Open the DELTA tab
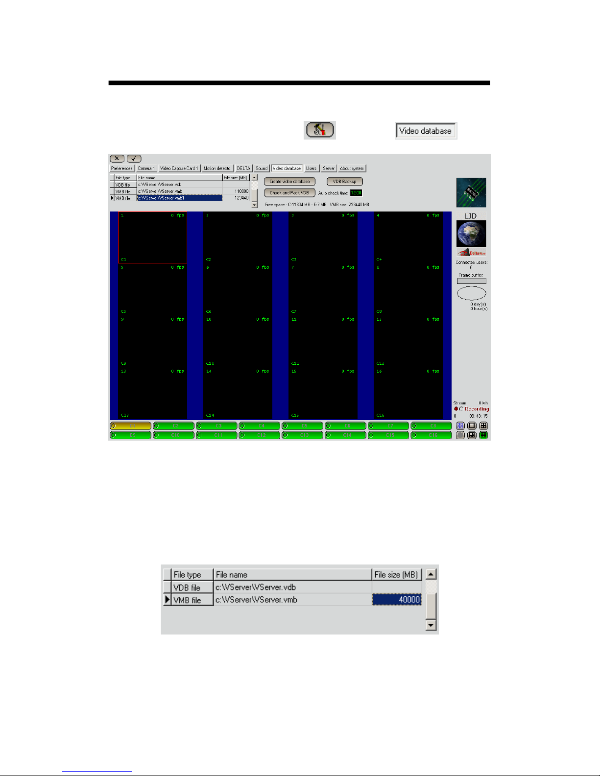 243,168
